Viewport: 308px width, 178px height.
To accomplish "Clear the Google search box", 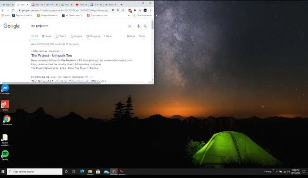I will [x=130, y=26].
